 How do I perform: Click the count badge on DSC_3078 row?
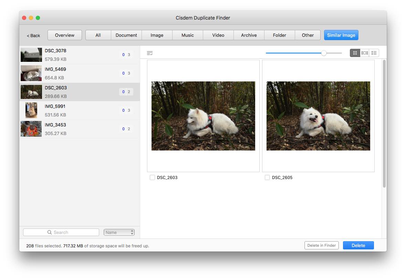pyautogui.click(x=126, y=55)
